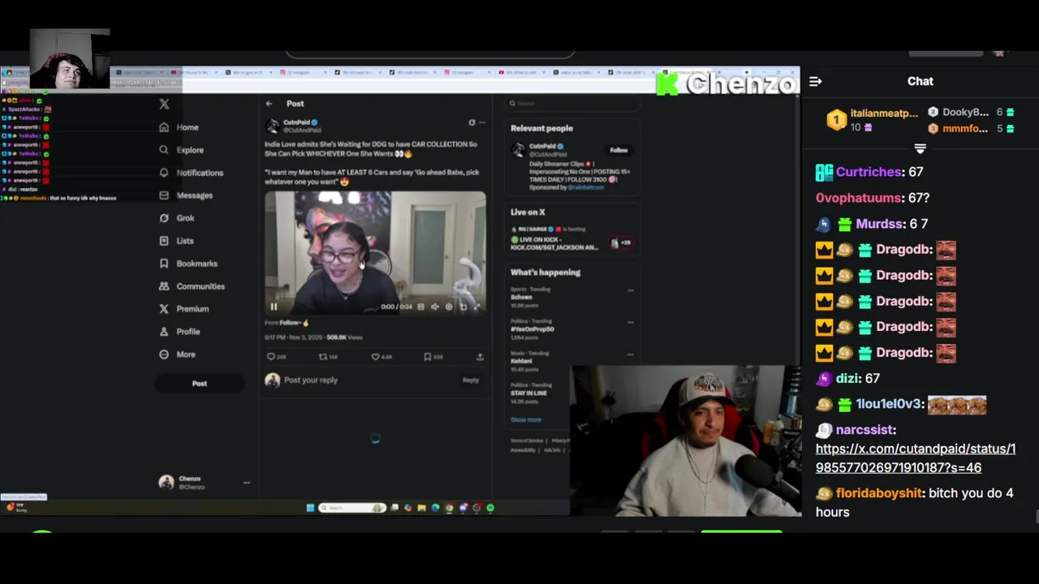
Task: Expand the video to fullscreen
Action: coord(477,307)
